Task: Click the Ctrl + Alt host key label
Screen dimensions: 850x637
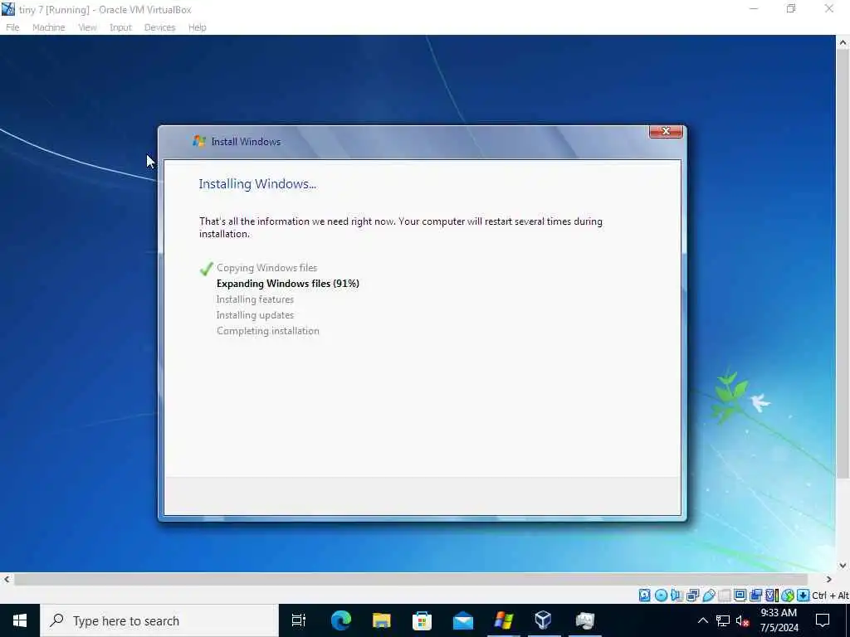Action: tap(830, 596)
